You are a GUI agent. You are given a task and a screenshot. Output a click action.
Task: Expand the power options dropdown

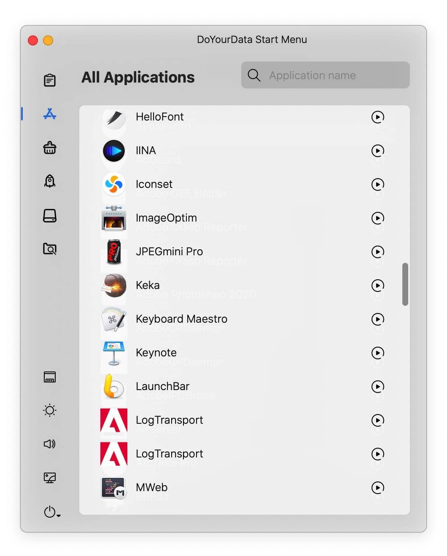pyautogui.click(x=52, y=512)
